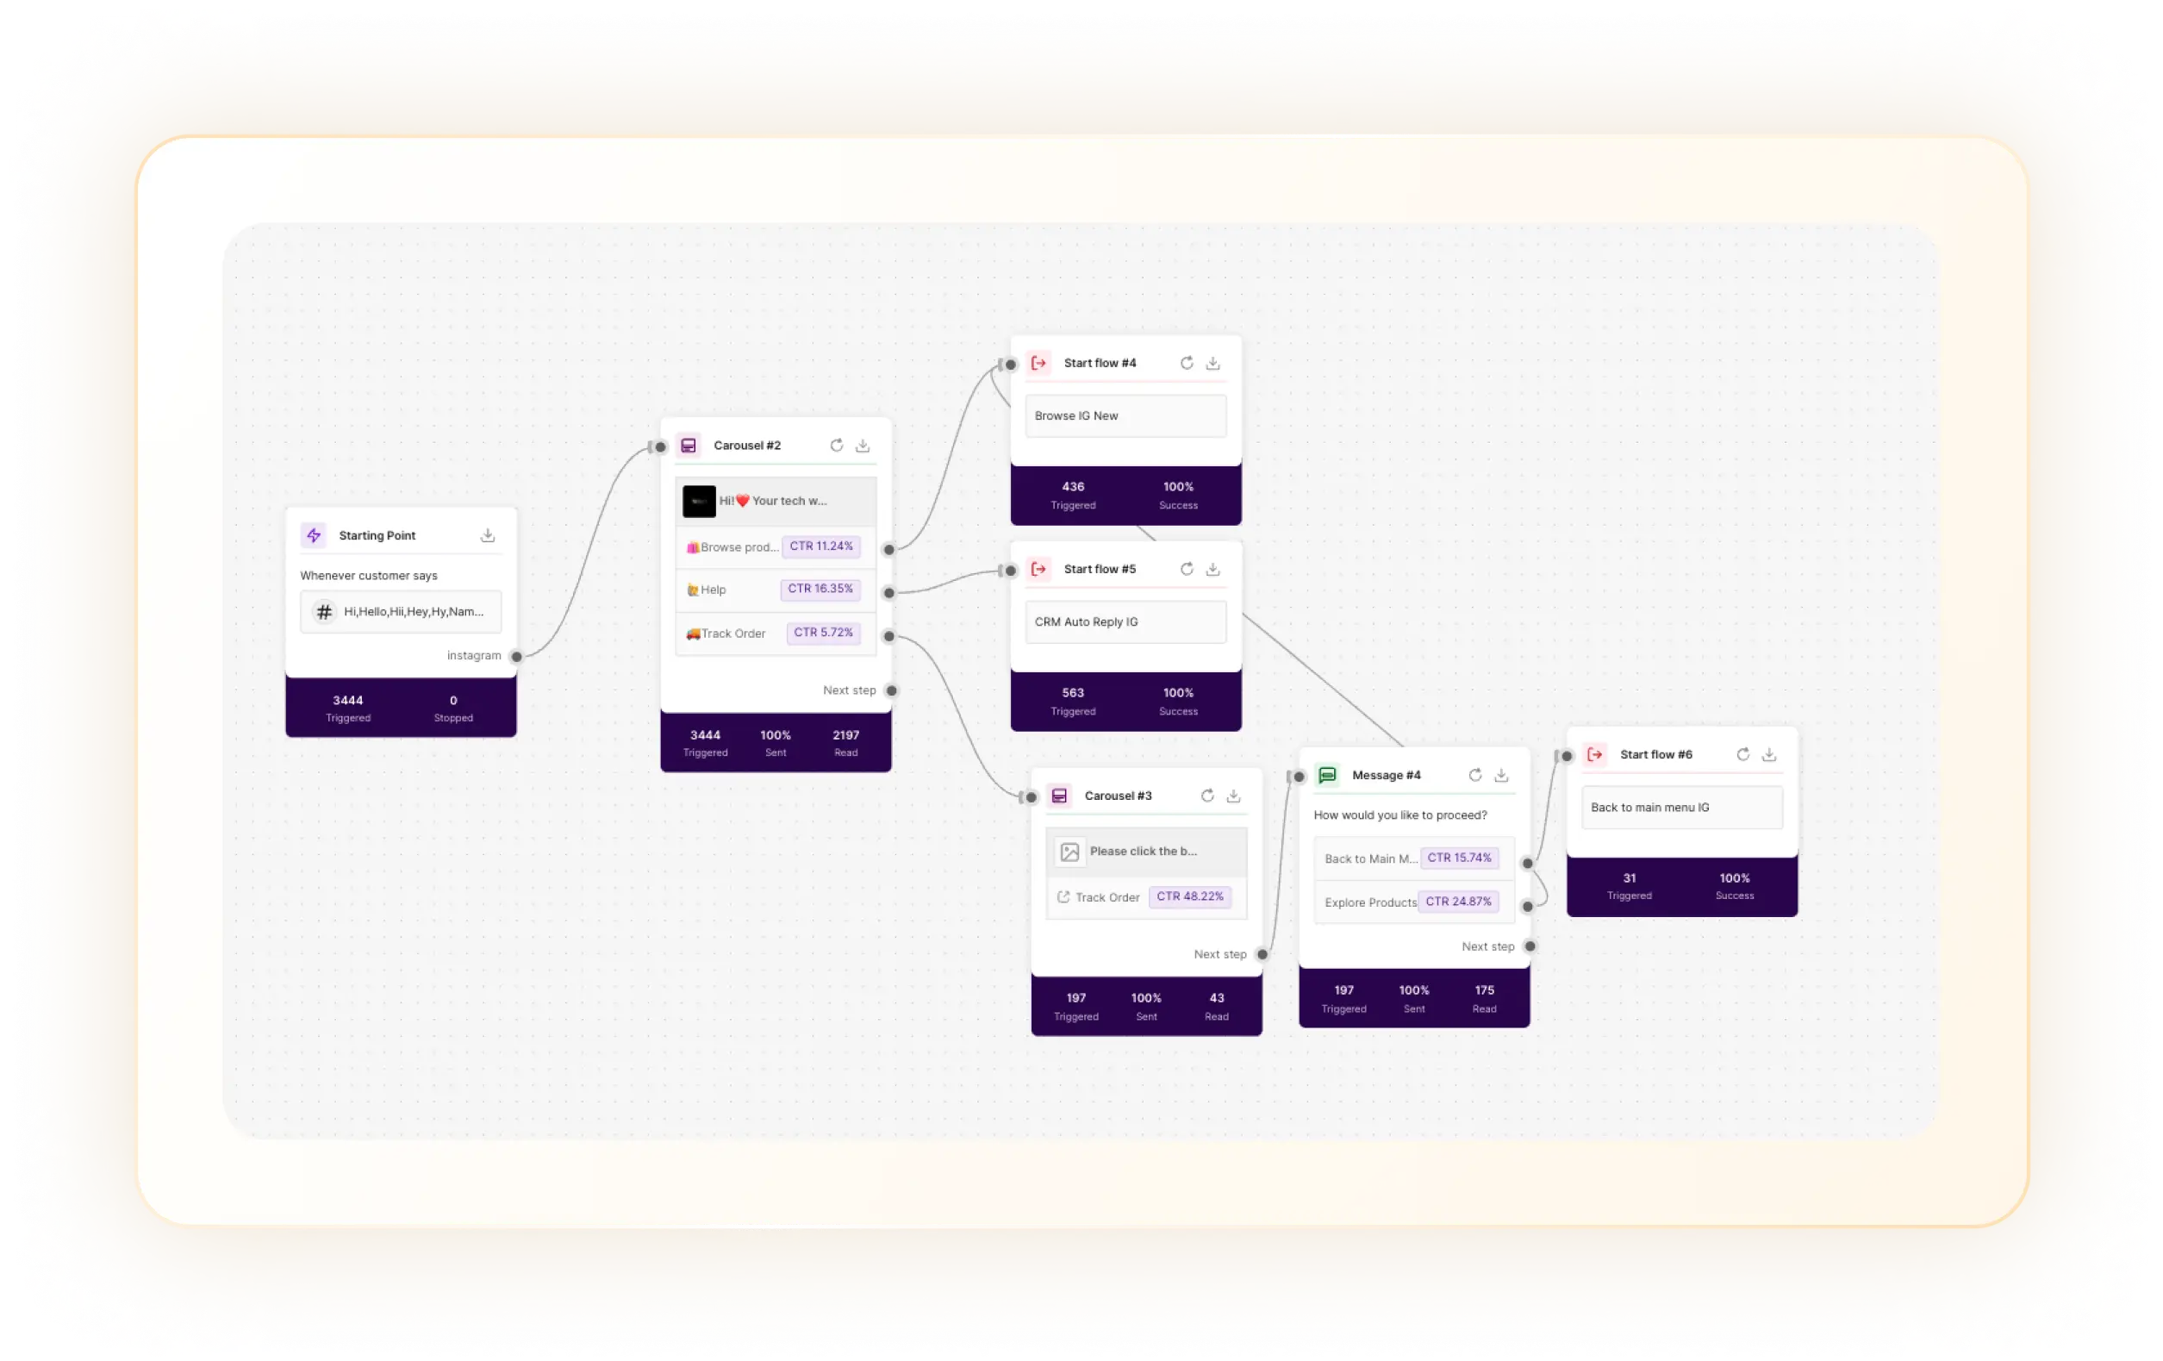The height and width of the screenshot is (1361, 2163).
Task: Click download icon on Start flow #5
Action: click(1212, 569)
